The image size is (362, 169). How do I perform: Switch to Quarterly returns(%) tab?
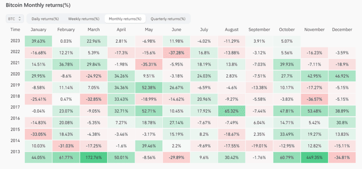pyautogui.click(x=168, y=19)
